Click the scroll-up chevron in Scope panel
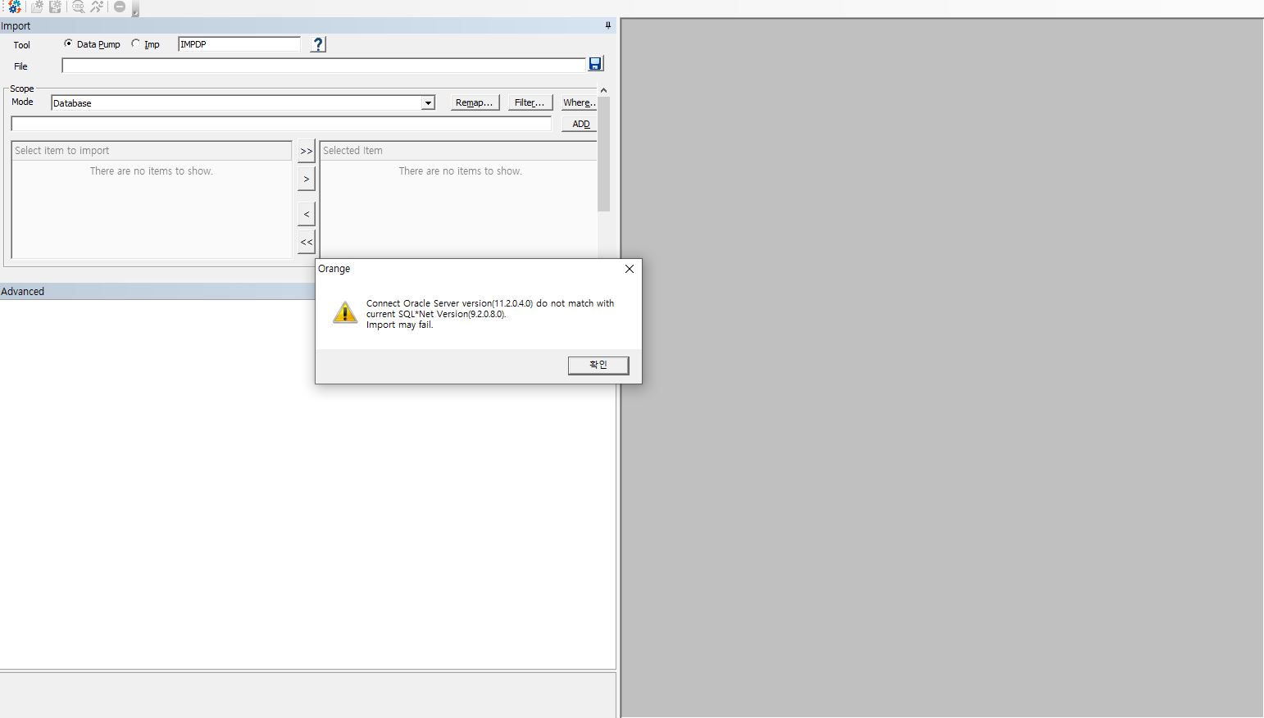This screenshot has width=1264, height=718. coord(603,90)
